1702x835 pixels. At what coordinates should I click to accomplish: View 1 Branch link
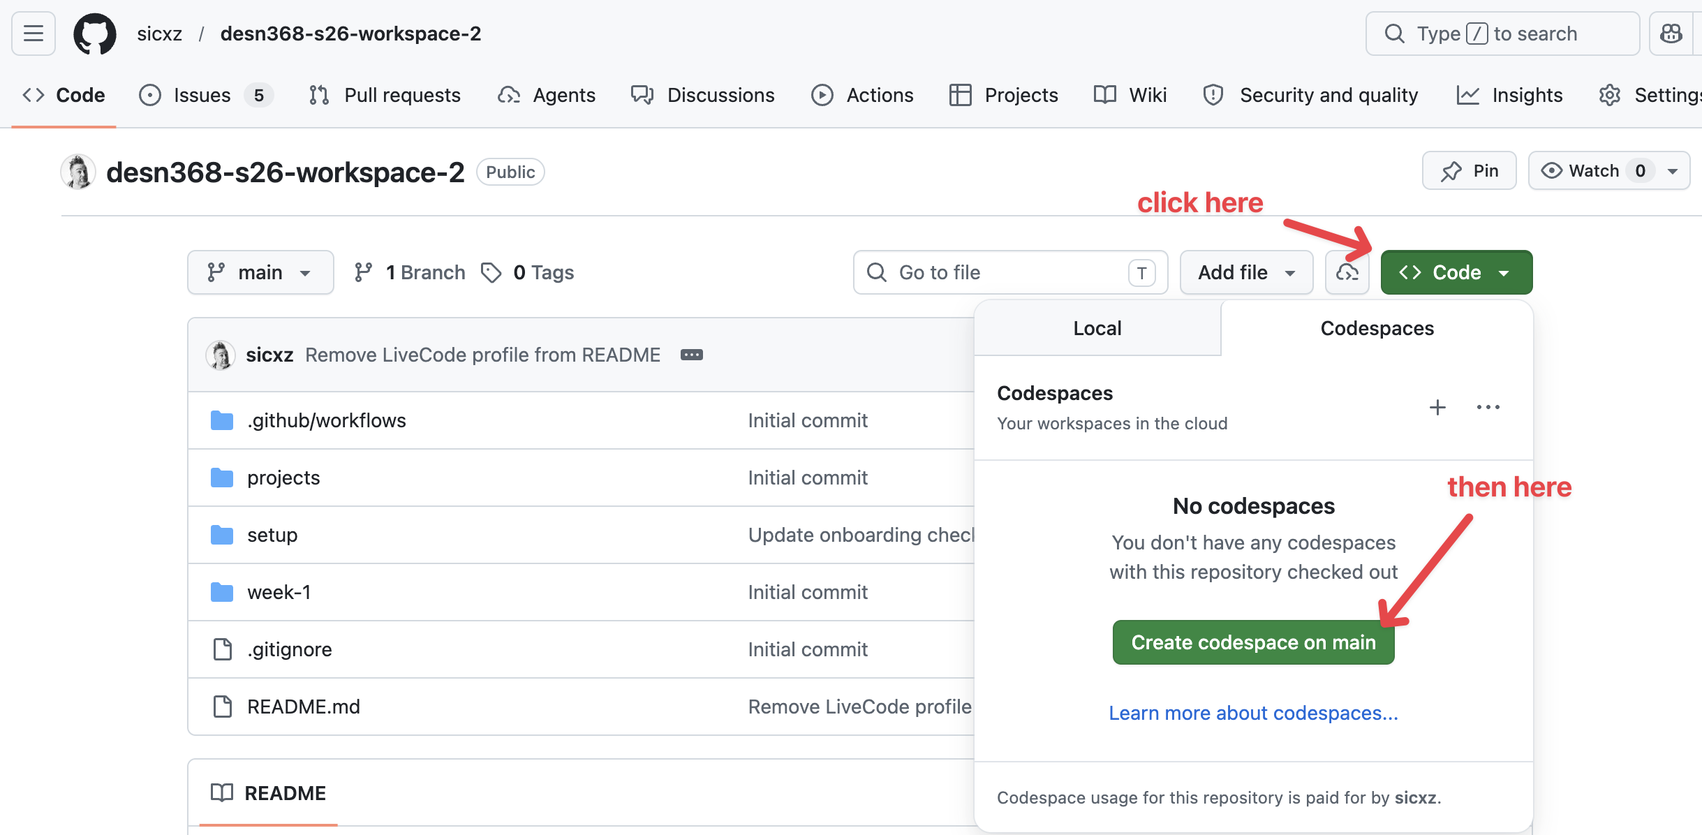point(409,272)
